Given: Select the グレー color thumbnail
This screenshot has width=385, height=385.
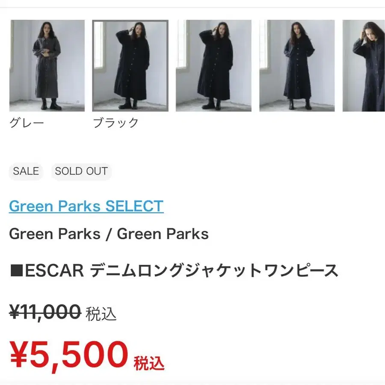Looking at the screenshot, I should (x=47, y=65).
